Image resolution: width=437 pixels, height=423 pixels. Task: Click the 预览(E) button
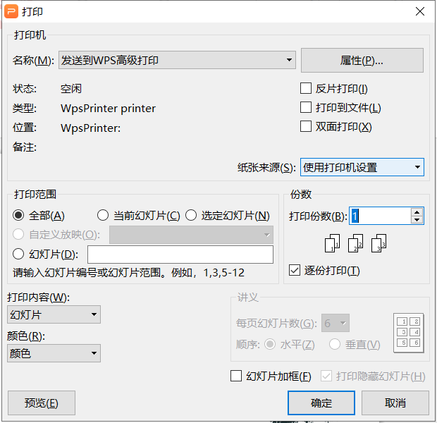pyautogui.click(x=42, y=403)
